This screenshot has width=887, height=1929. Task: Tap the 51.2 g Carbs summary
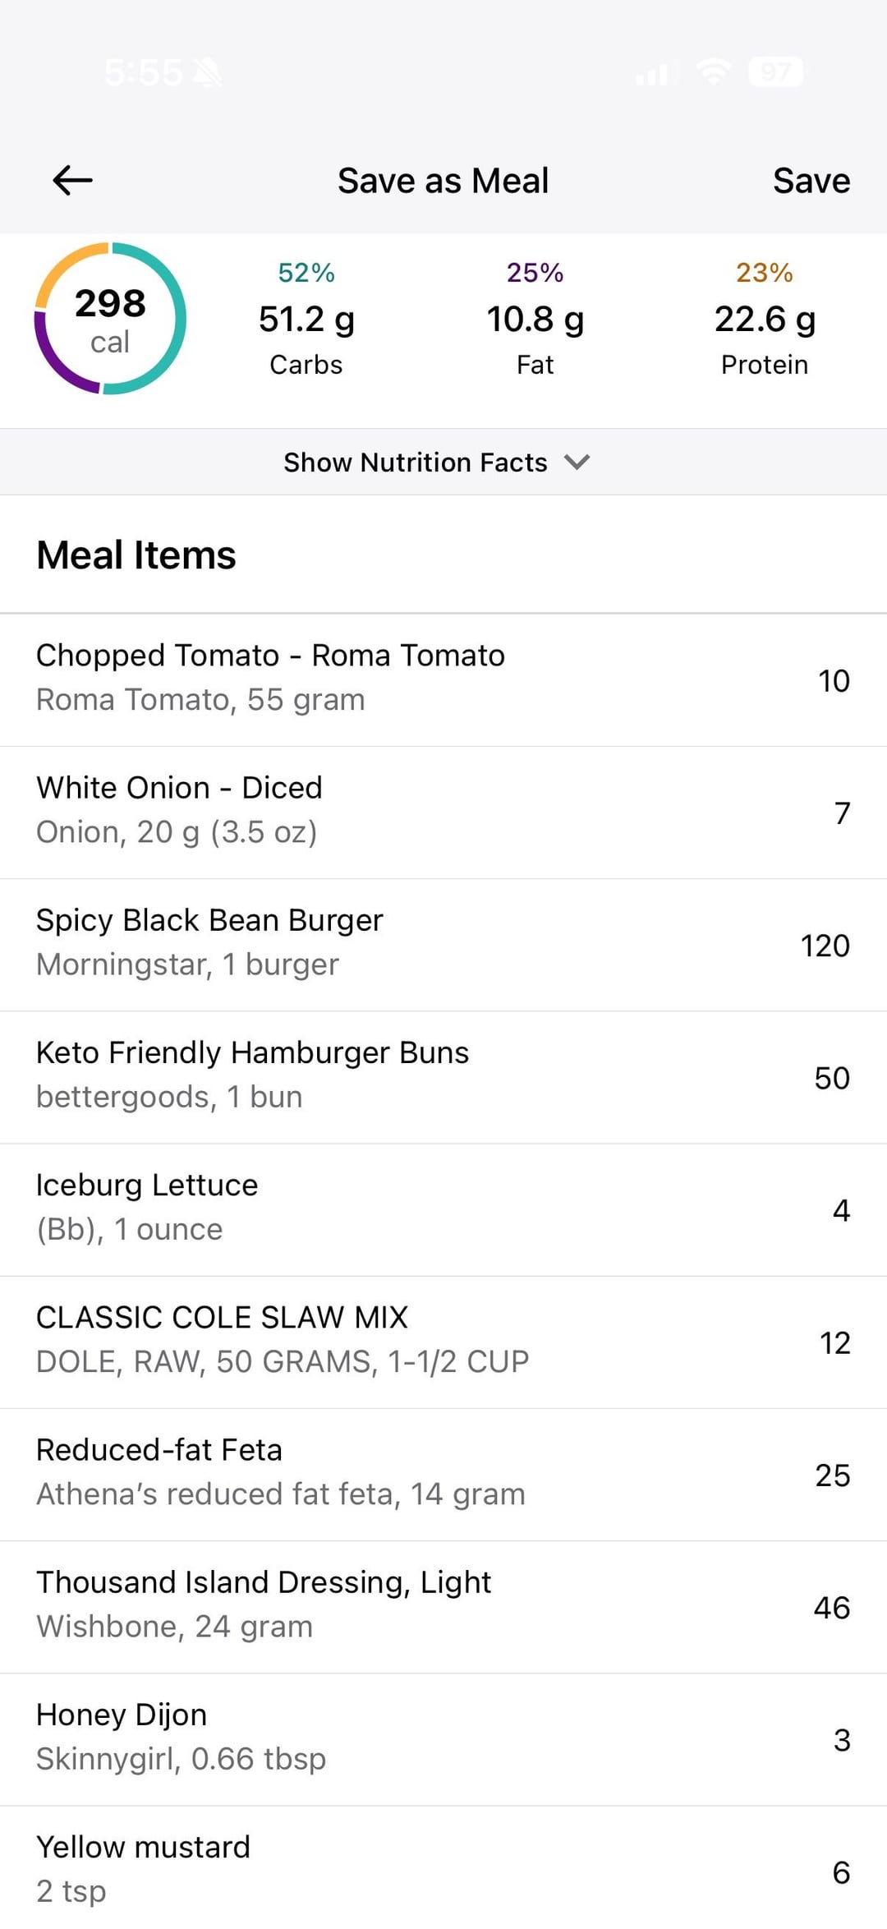(x=306, y=320)
